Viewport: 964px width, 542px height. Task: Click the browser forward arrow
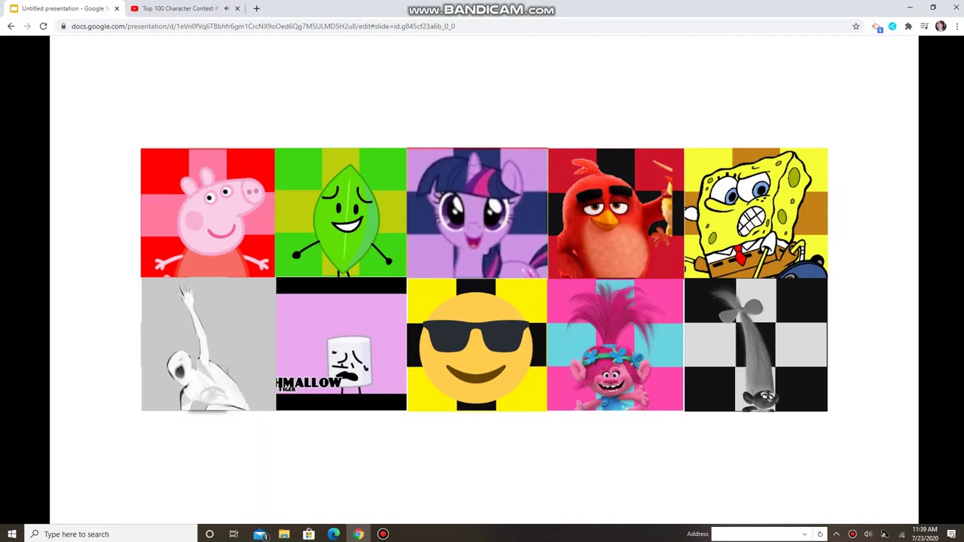27,26
